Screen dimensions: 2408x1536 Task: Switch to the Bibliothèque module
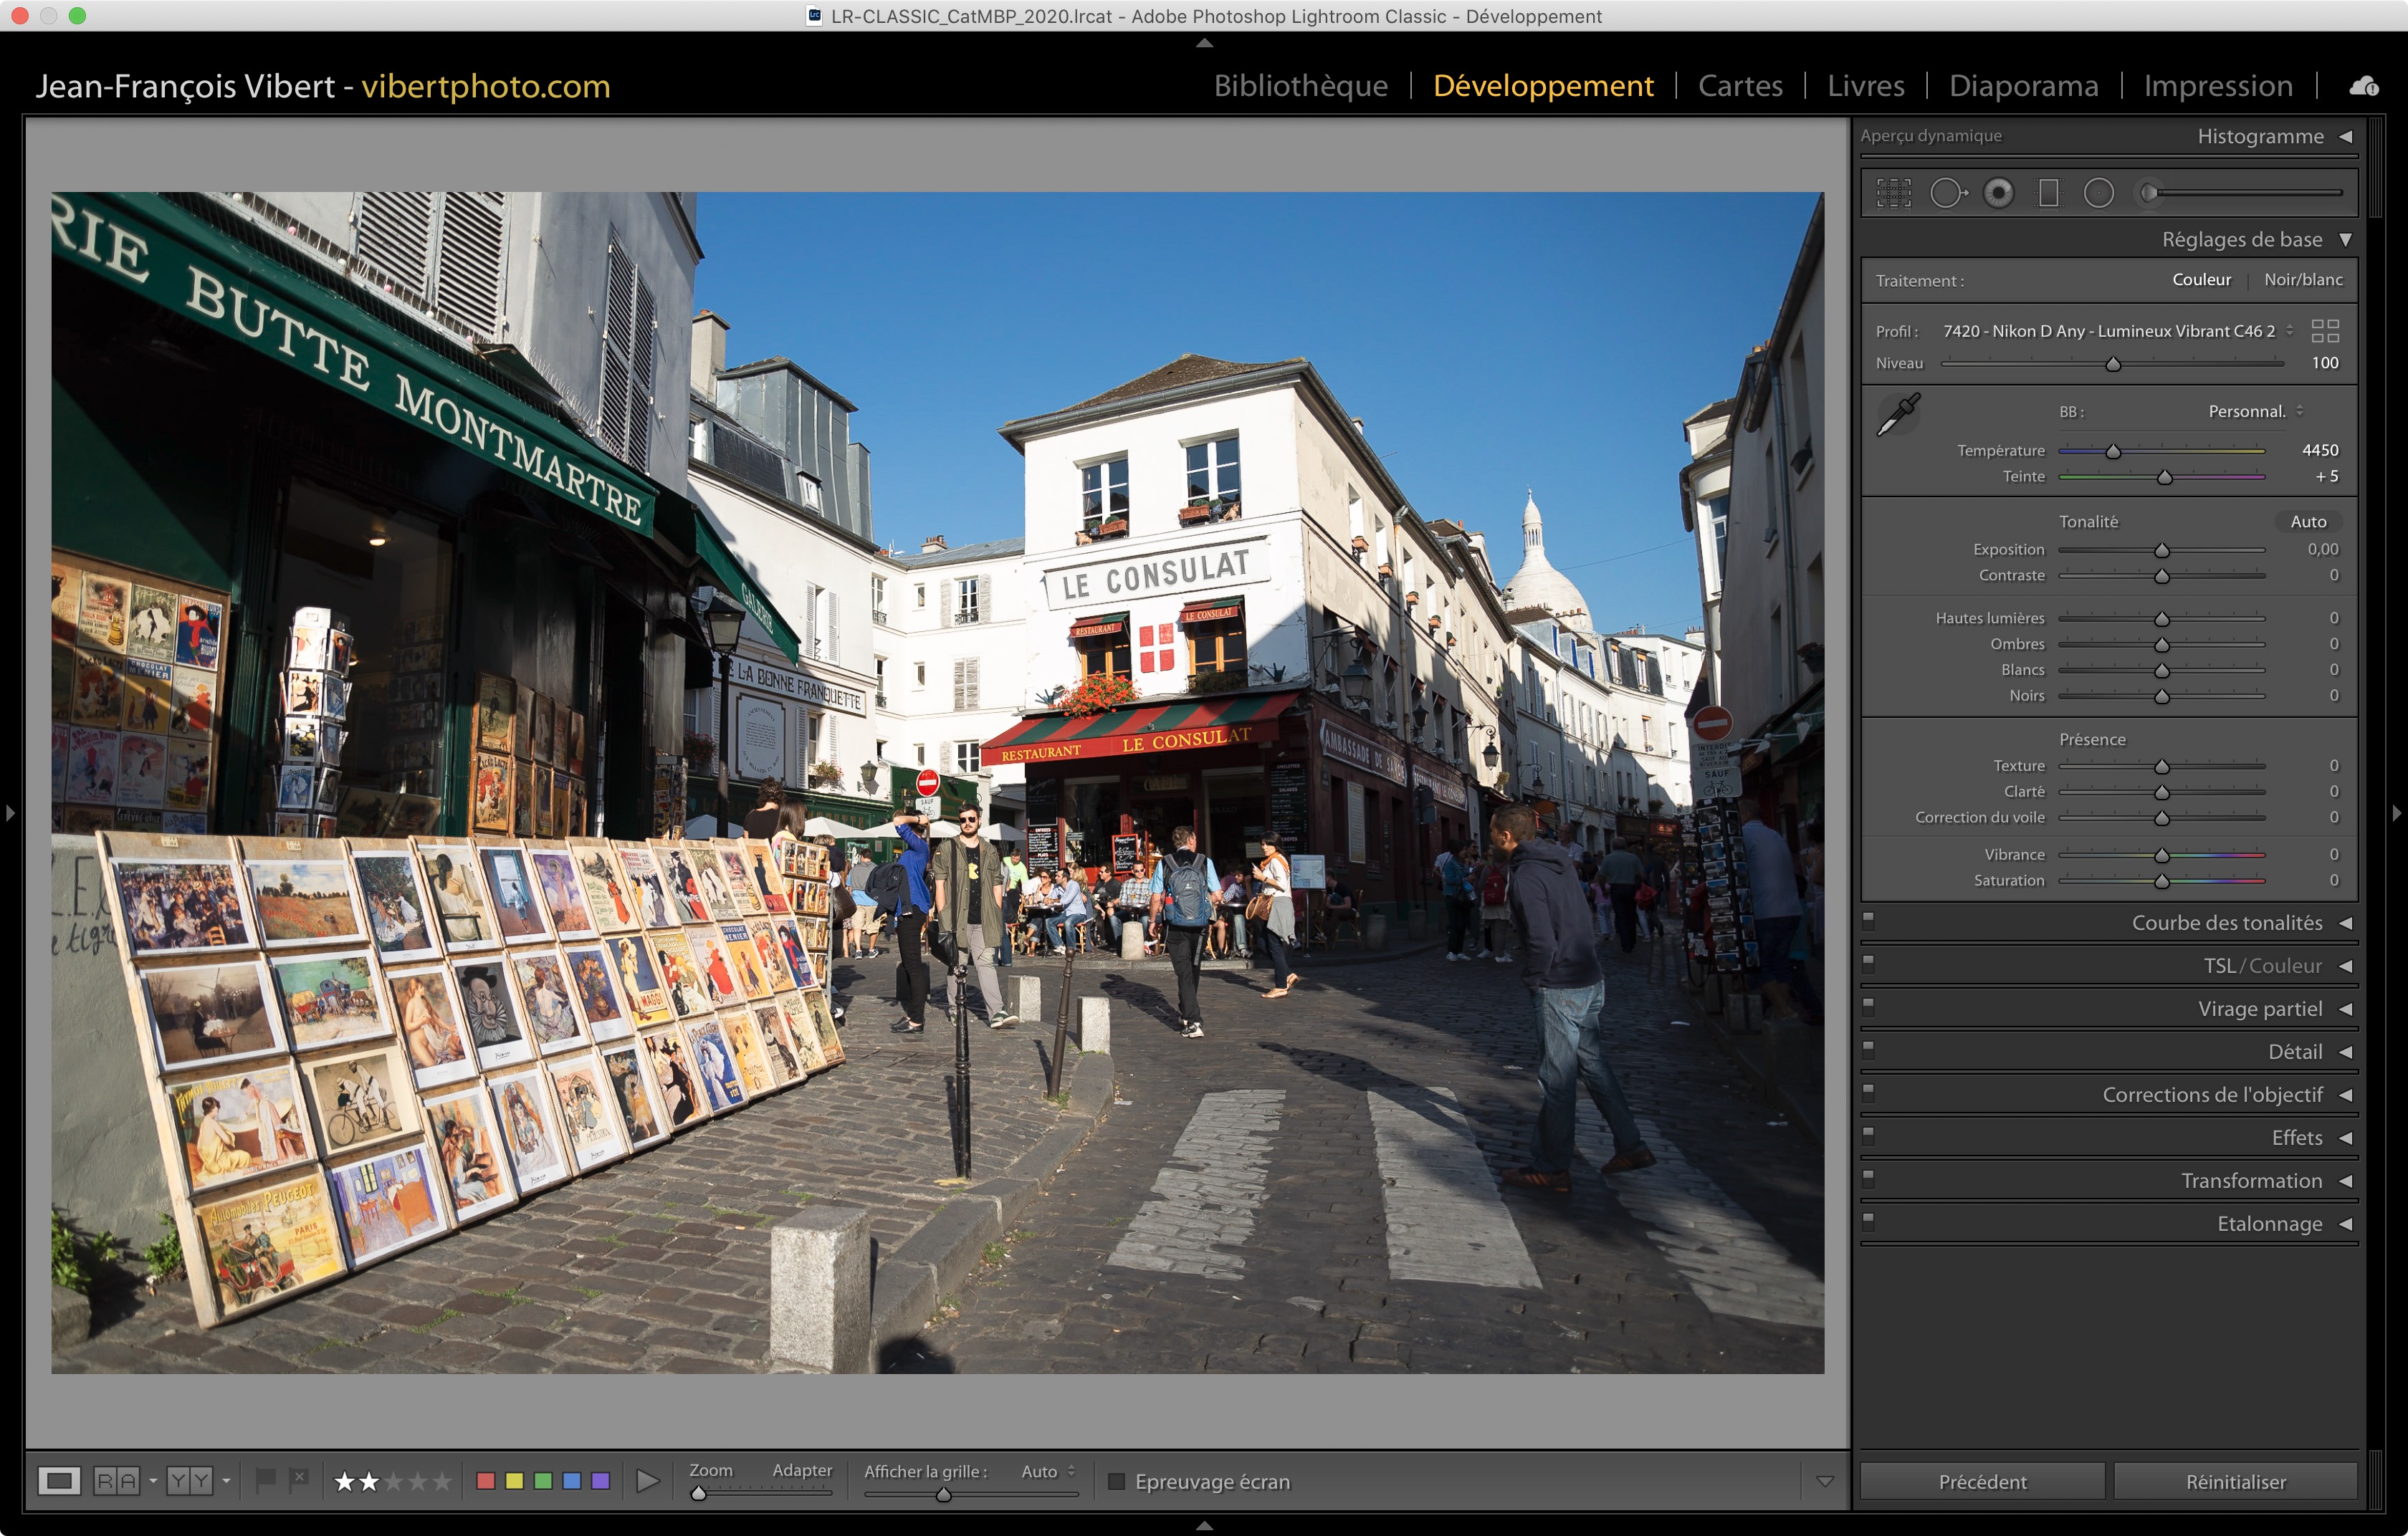point(1300,86)
